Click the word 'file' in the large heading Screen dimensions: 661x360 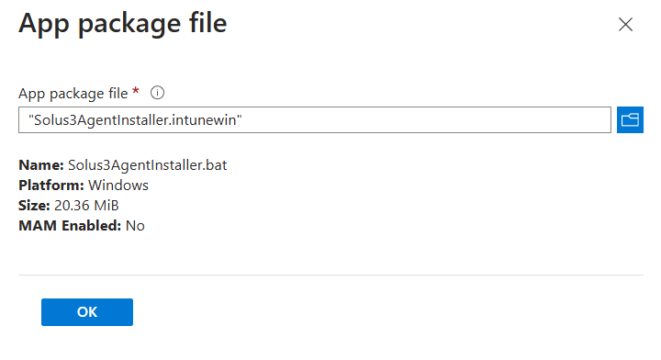pos(207,23)
